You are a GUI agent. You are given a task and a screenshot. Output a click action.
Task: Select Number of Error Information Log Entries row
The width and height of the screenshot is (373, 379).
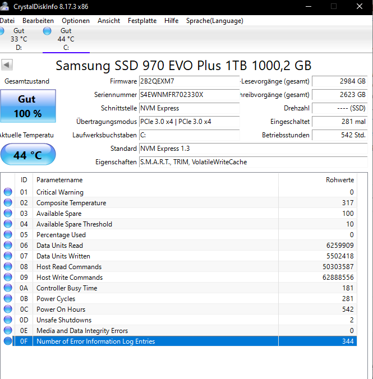[x=185, y=341]
